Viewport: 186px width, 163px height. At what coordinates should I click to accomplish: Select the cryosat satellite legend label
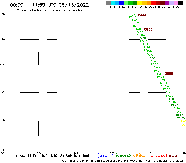159,155
